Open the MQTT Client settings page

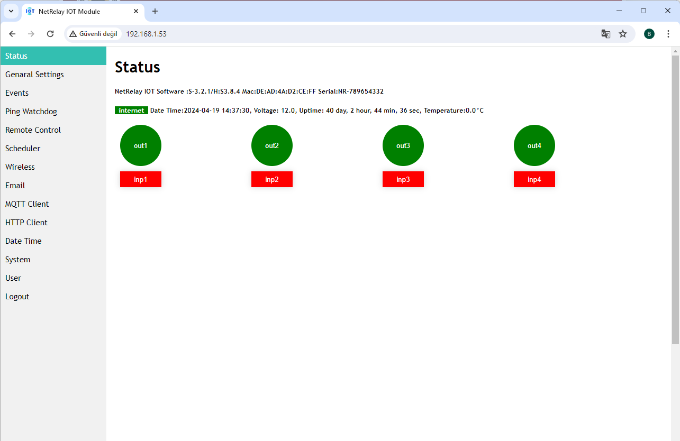click(27, 204)
